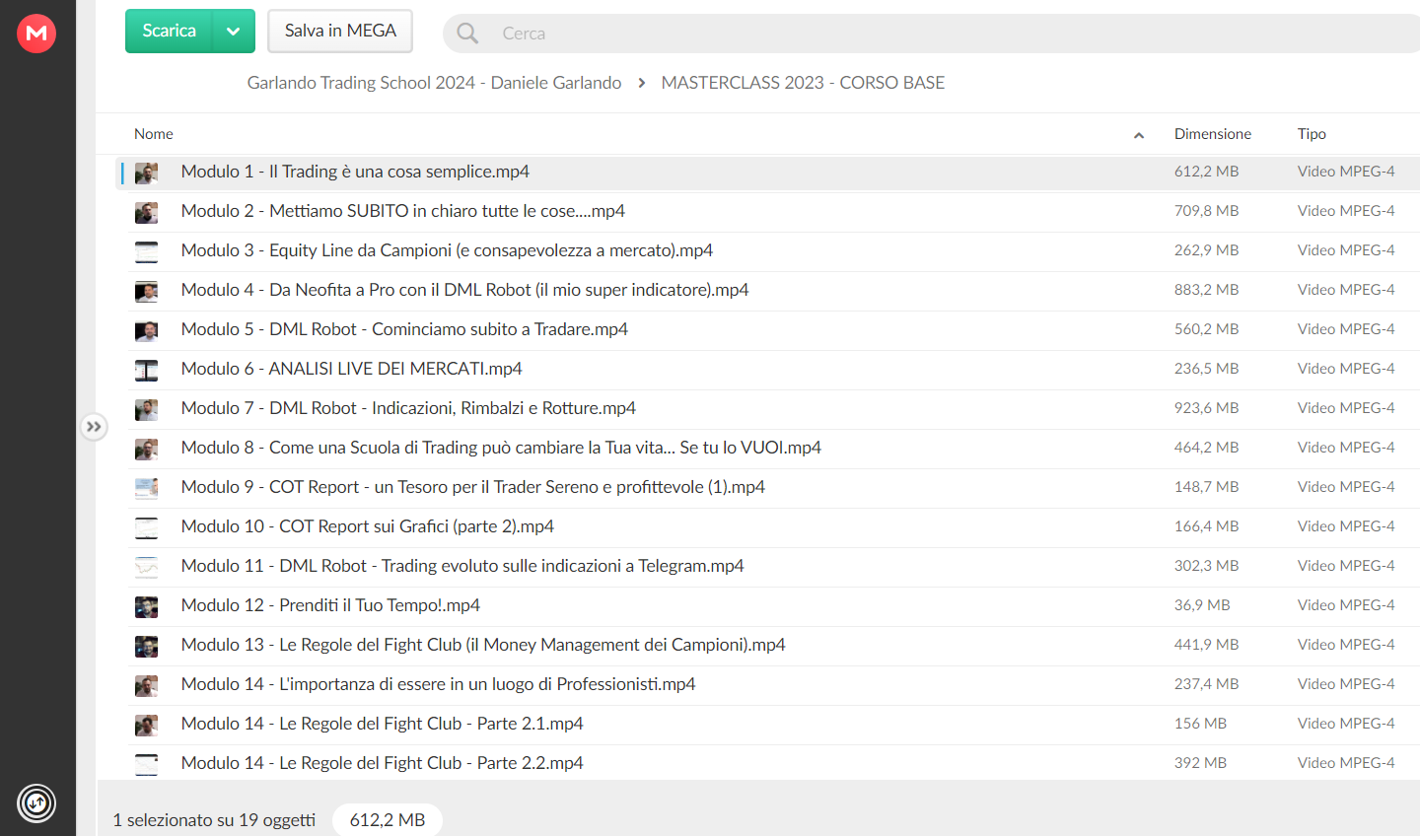Open Garlando Trading School 2024 breadcrumb
The width and height of the screenshot is (1420, 836).
click(434, 83)
